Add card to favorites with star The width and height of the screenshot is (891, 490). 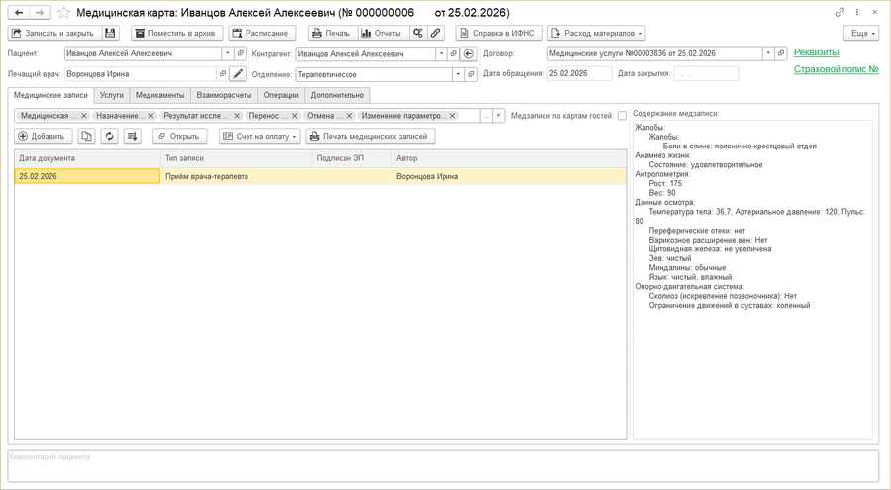(x=64, y=13)
